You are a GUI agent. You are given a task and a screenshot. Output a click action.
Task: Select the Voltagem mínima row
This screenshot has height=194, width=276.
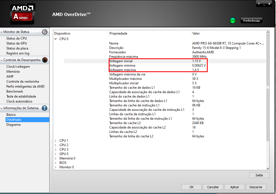point(165,65)
